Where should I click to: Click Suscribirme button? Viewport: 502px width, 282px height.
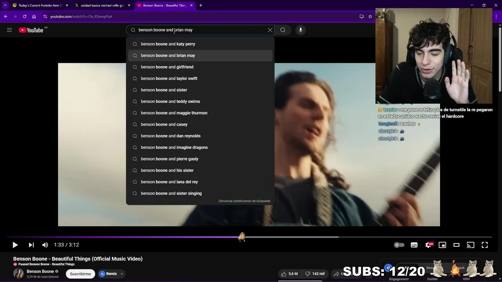[x=80, y=274]
